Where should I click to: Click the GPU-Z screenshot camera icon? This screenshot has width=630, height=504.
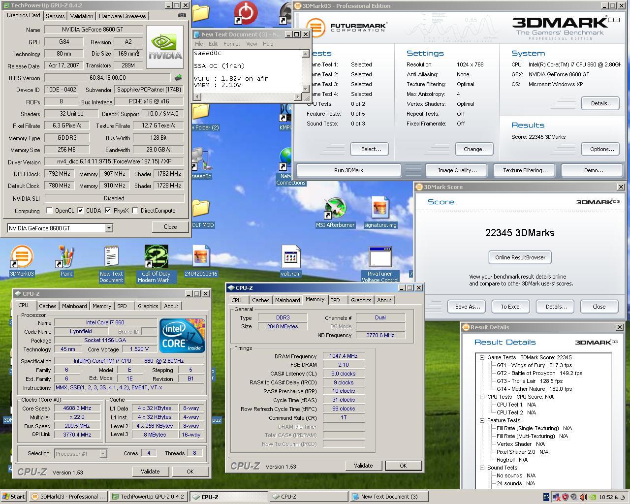182,15
